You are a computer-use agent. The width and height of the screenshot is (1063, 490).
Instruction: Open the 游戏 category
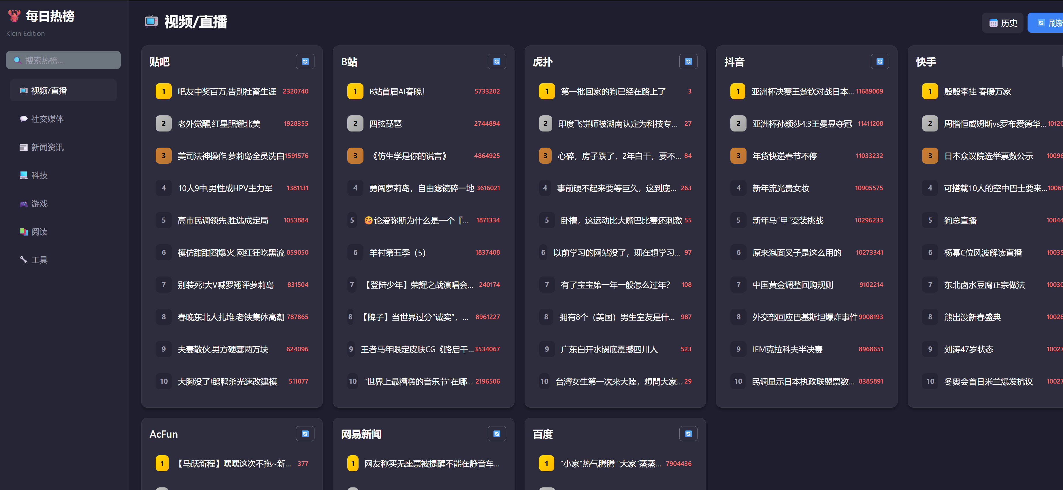[x=39, y=204]
